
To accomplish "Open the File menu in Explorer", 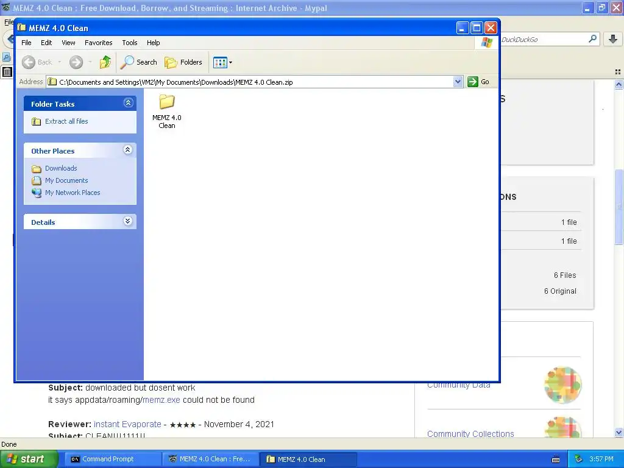I will point(26,43).
